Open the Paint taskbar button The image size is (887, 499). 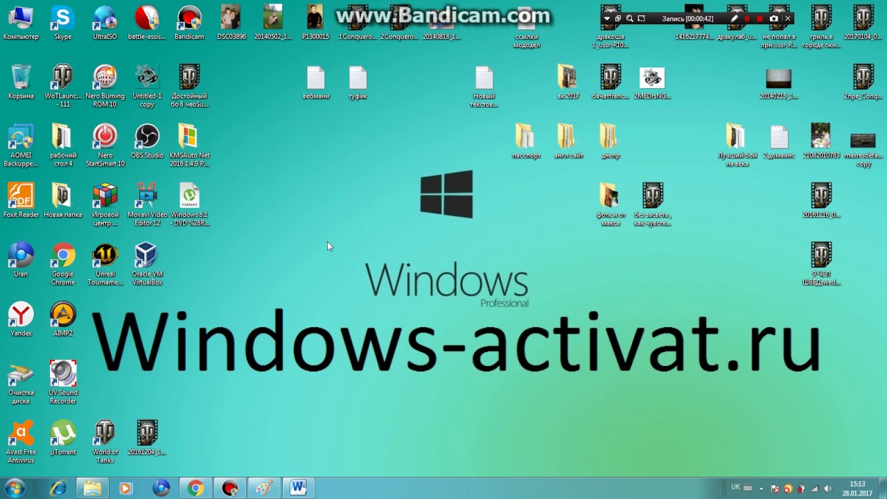point(263,489)
